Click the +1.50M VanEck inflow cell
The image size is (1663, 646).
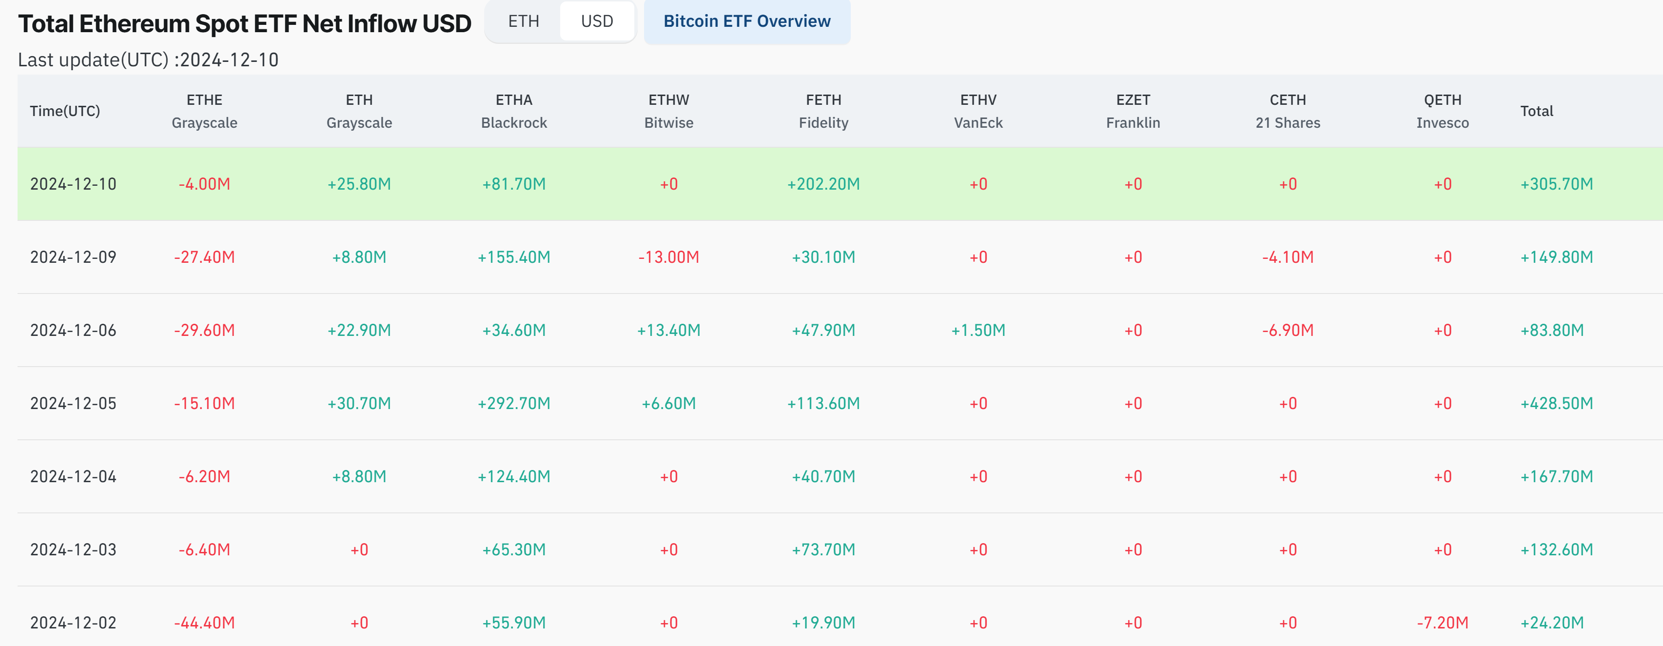pos(978,331)
